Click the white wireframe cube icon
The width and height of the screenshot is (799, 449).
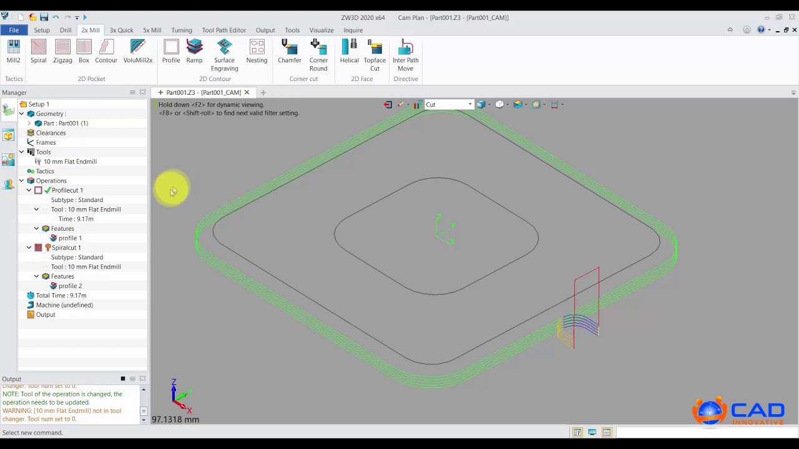point(499,105)
